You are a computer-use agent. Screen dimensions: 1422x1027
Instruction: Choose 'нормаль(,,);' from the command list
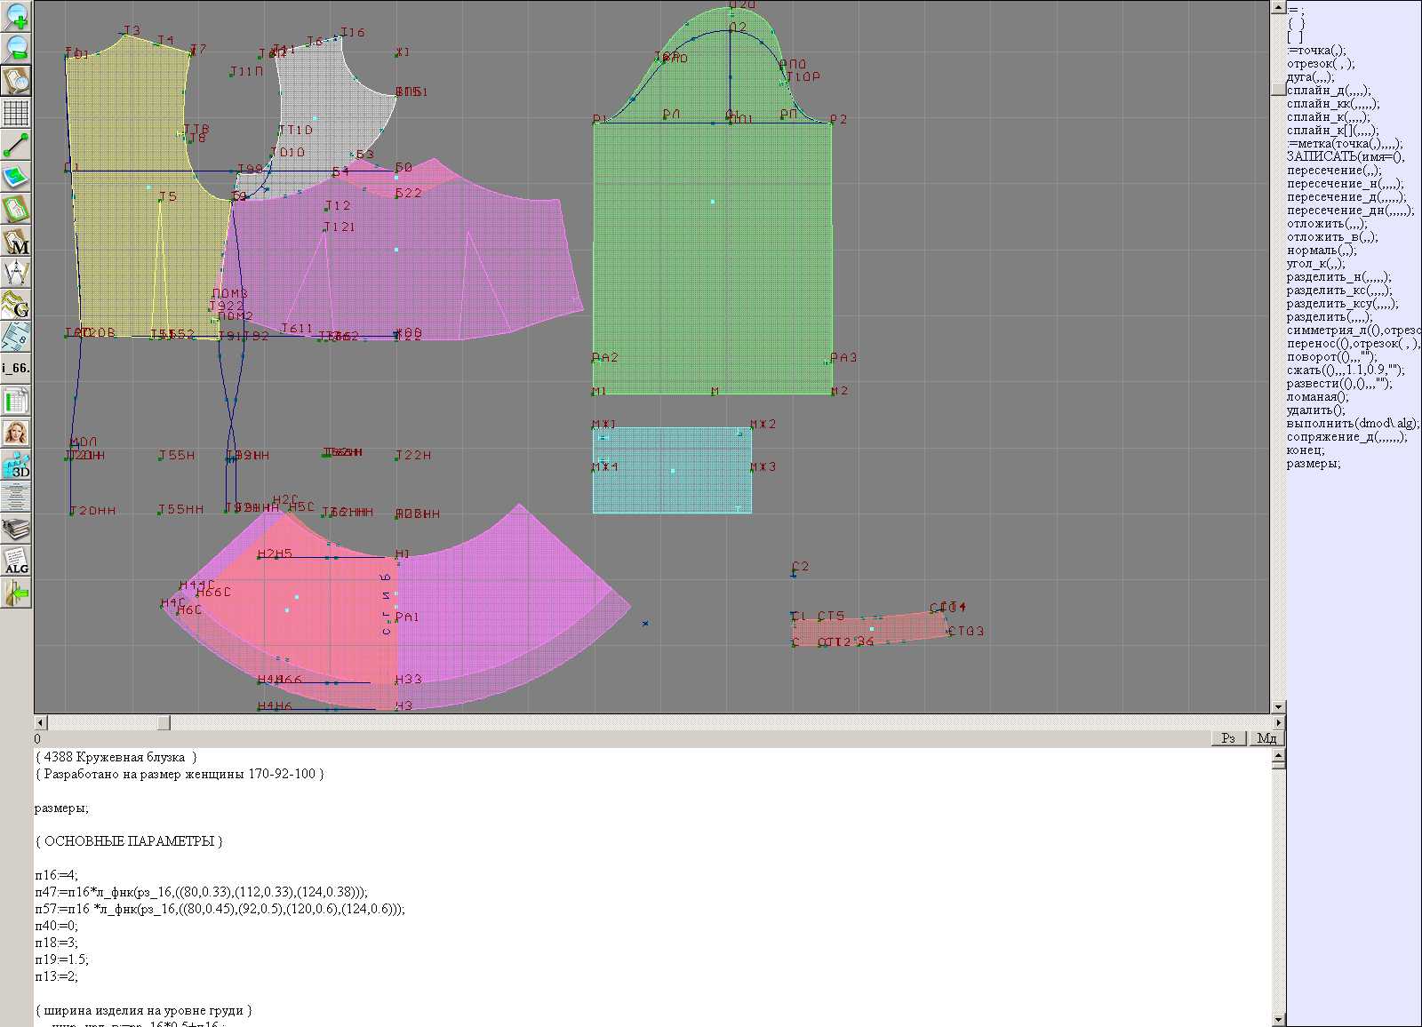coord(1323,251)
